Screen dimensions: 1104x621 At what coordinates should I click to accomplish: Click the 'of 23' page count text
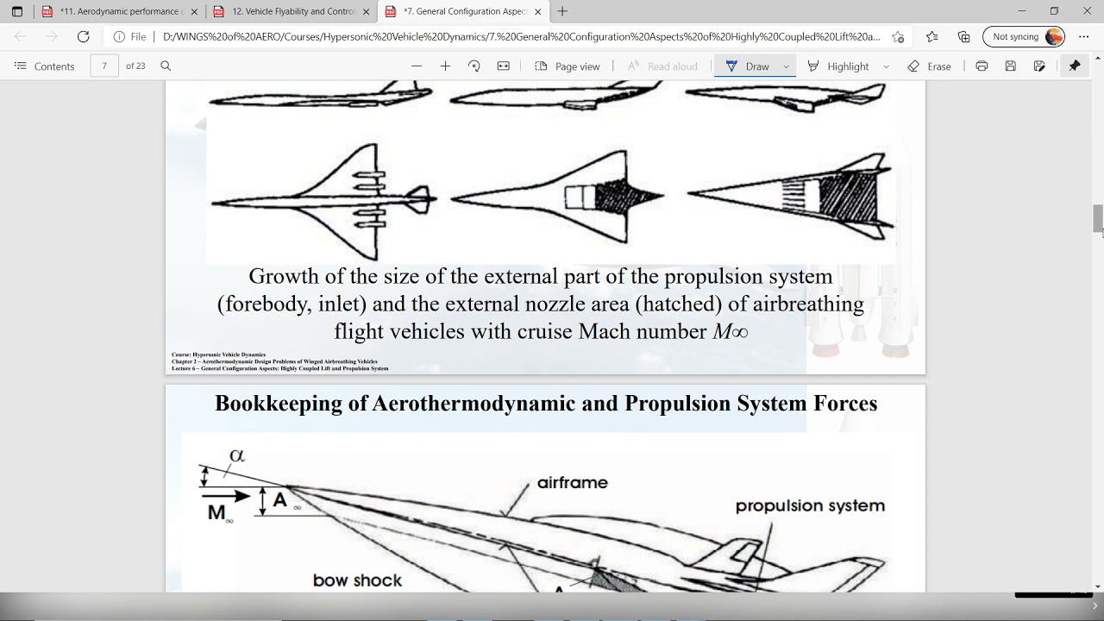135,66
